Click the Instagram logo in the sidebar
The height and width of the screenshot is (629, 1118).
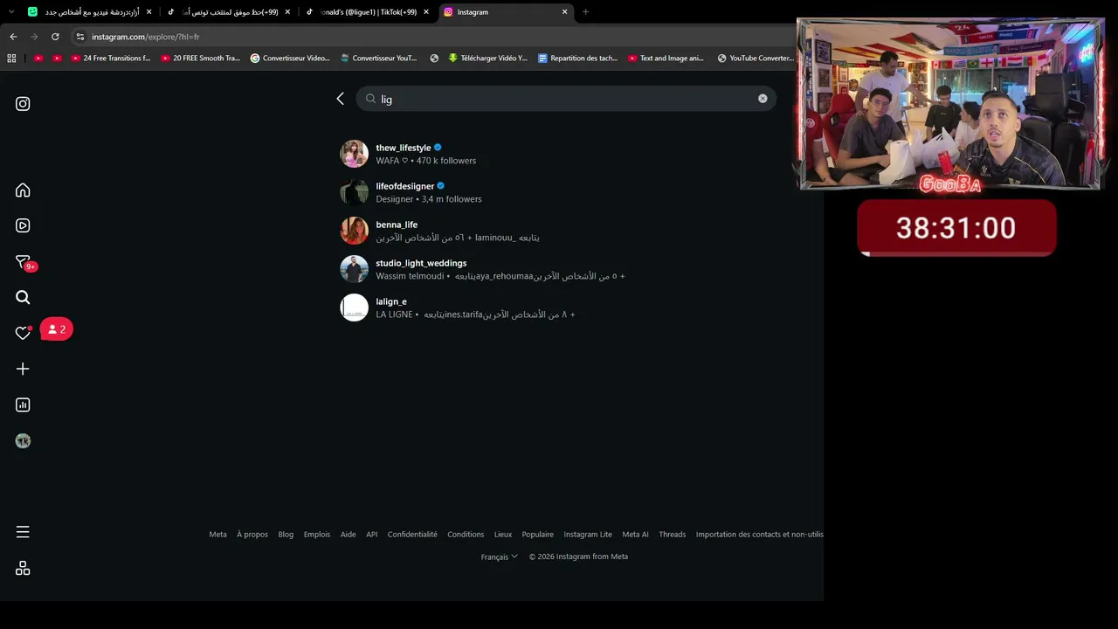(23, 104)
